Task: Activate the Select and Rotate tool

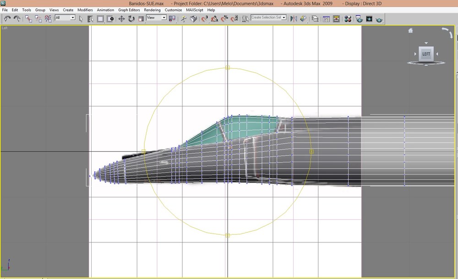Action: [131, 19]
